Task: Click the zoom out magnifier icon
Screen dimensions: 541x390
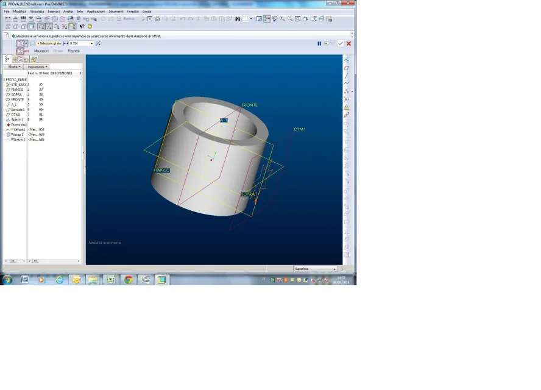Action: 290,19
